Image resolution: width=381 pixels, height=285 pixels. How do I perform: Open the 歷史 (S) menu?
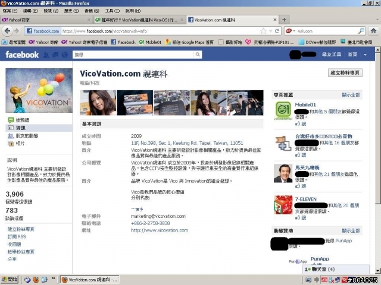[71, 11]
